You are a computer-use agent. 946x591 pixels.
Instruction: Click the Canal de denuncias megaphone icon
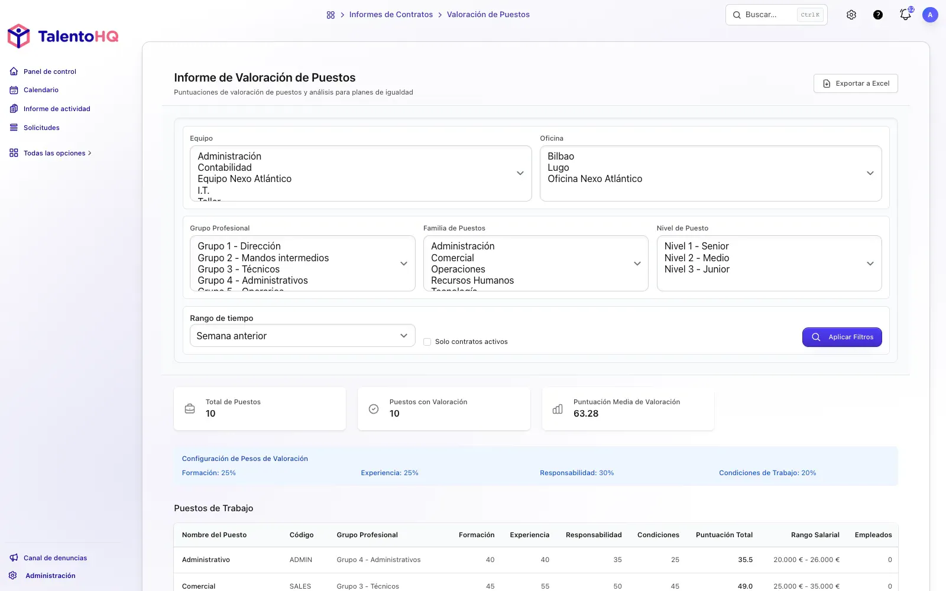tap(14, 558)
